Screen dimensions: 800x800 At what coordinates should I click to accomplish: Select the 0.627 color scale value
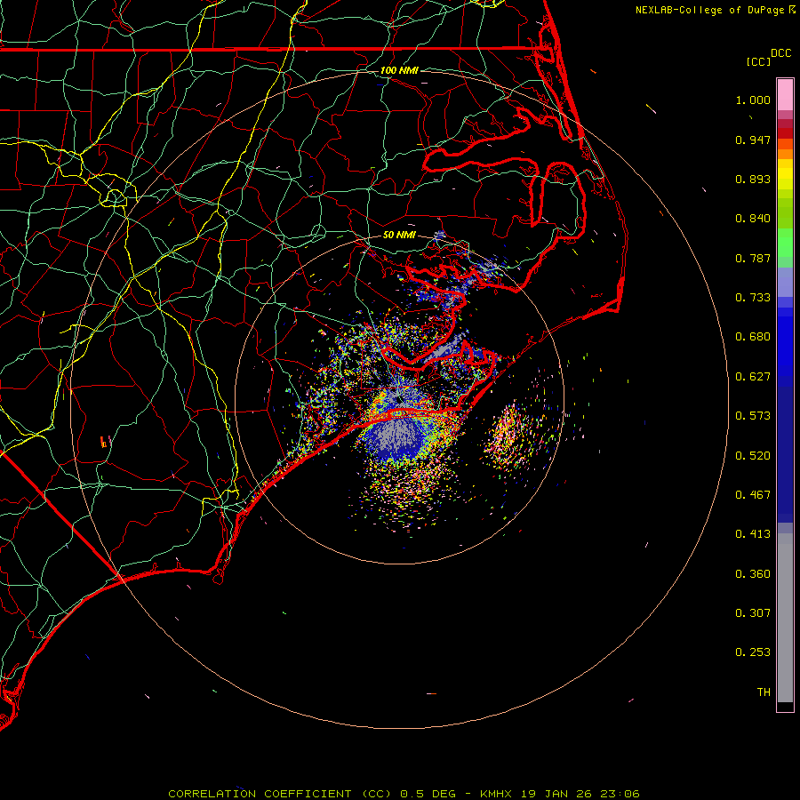point(753,377)
